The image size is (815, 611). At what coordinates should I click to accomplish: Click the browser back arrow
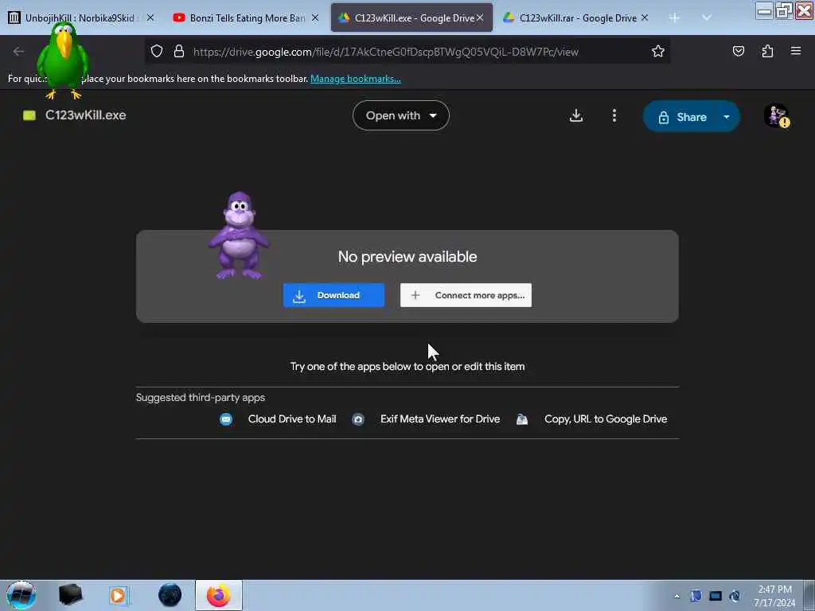[19, 52]
